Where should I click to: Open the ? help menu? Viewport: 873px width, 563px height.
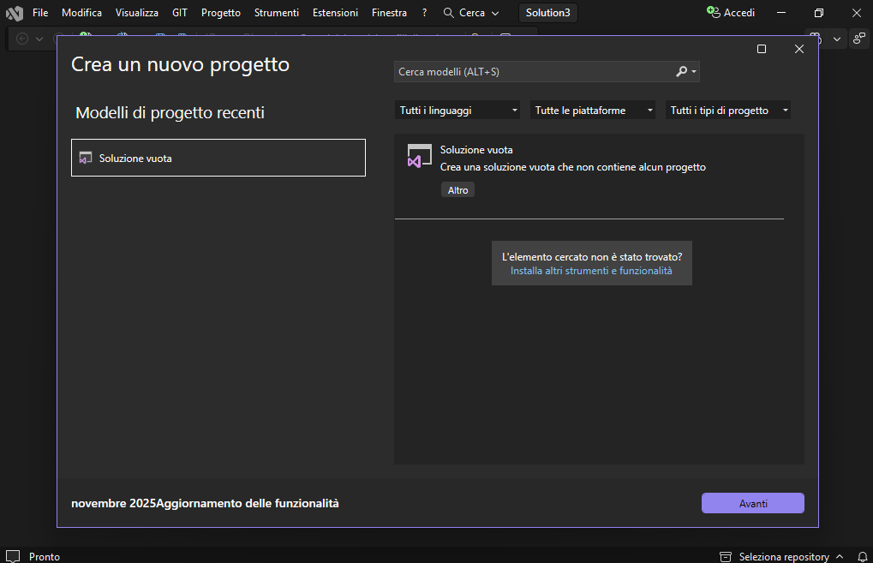[425, 13]
